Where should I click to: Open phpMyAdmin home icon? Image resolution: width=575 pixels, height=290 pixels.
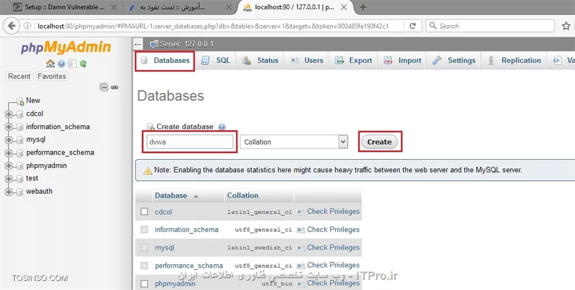(50, 64)
